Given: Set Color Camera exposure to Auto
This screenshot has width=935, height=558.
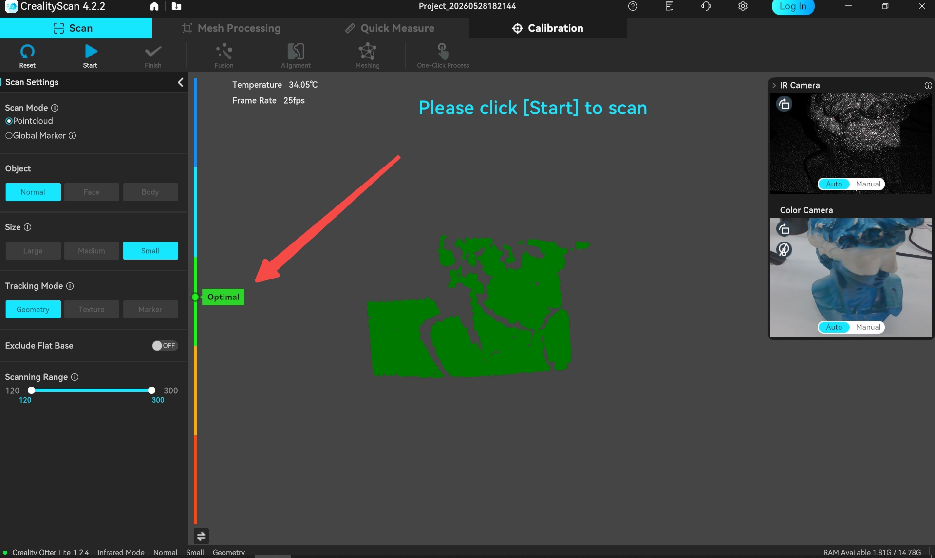Looking at the screenshot, I should point(834,327).
